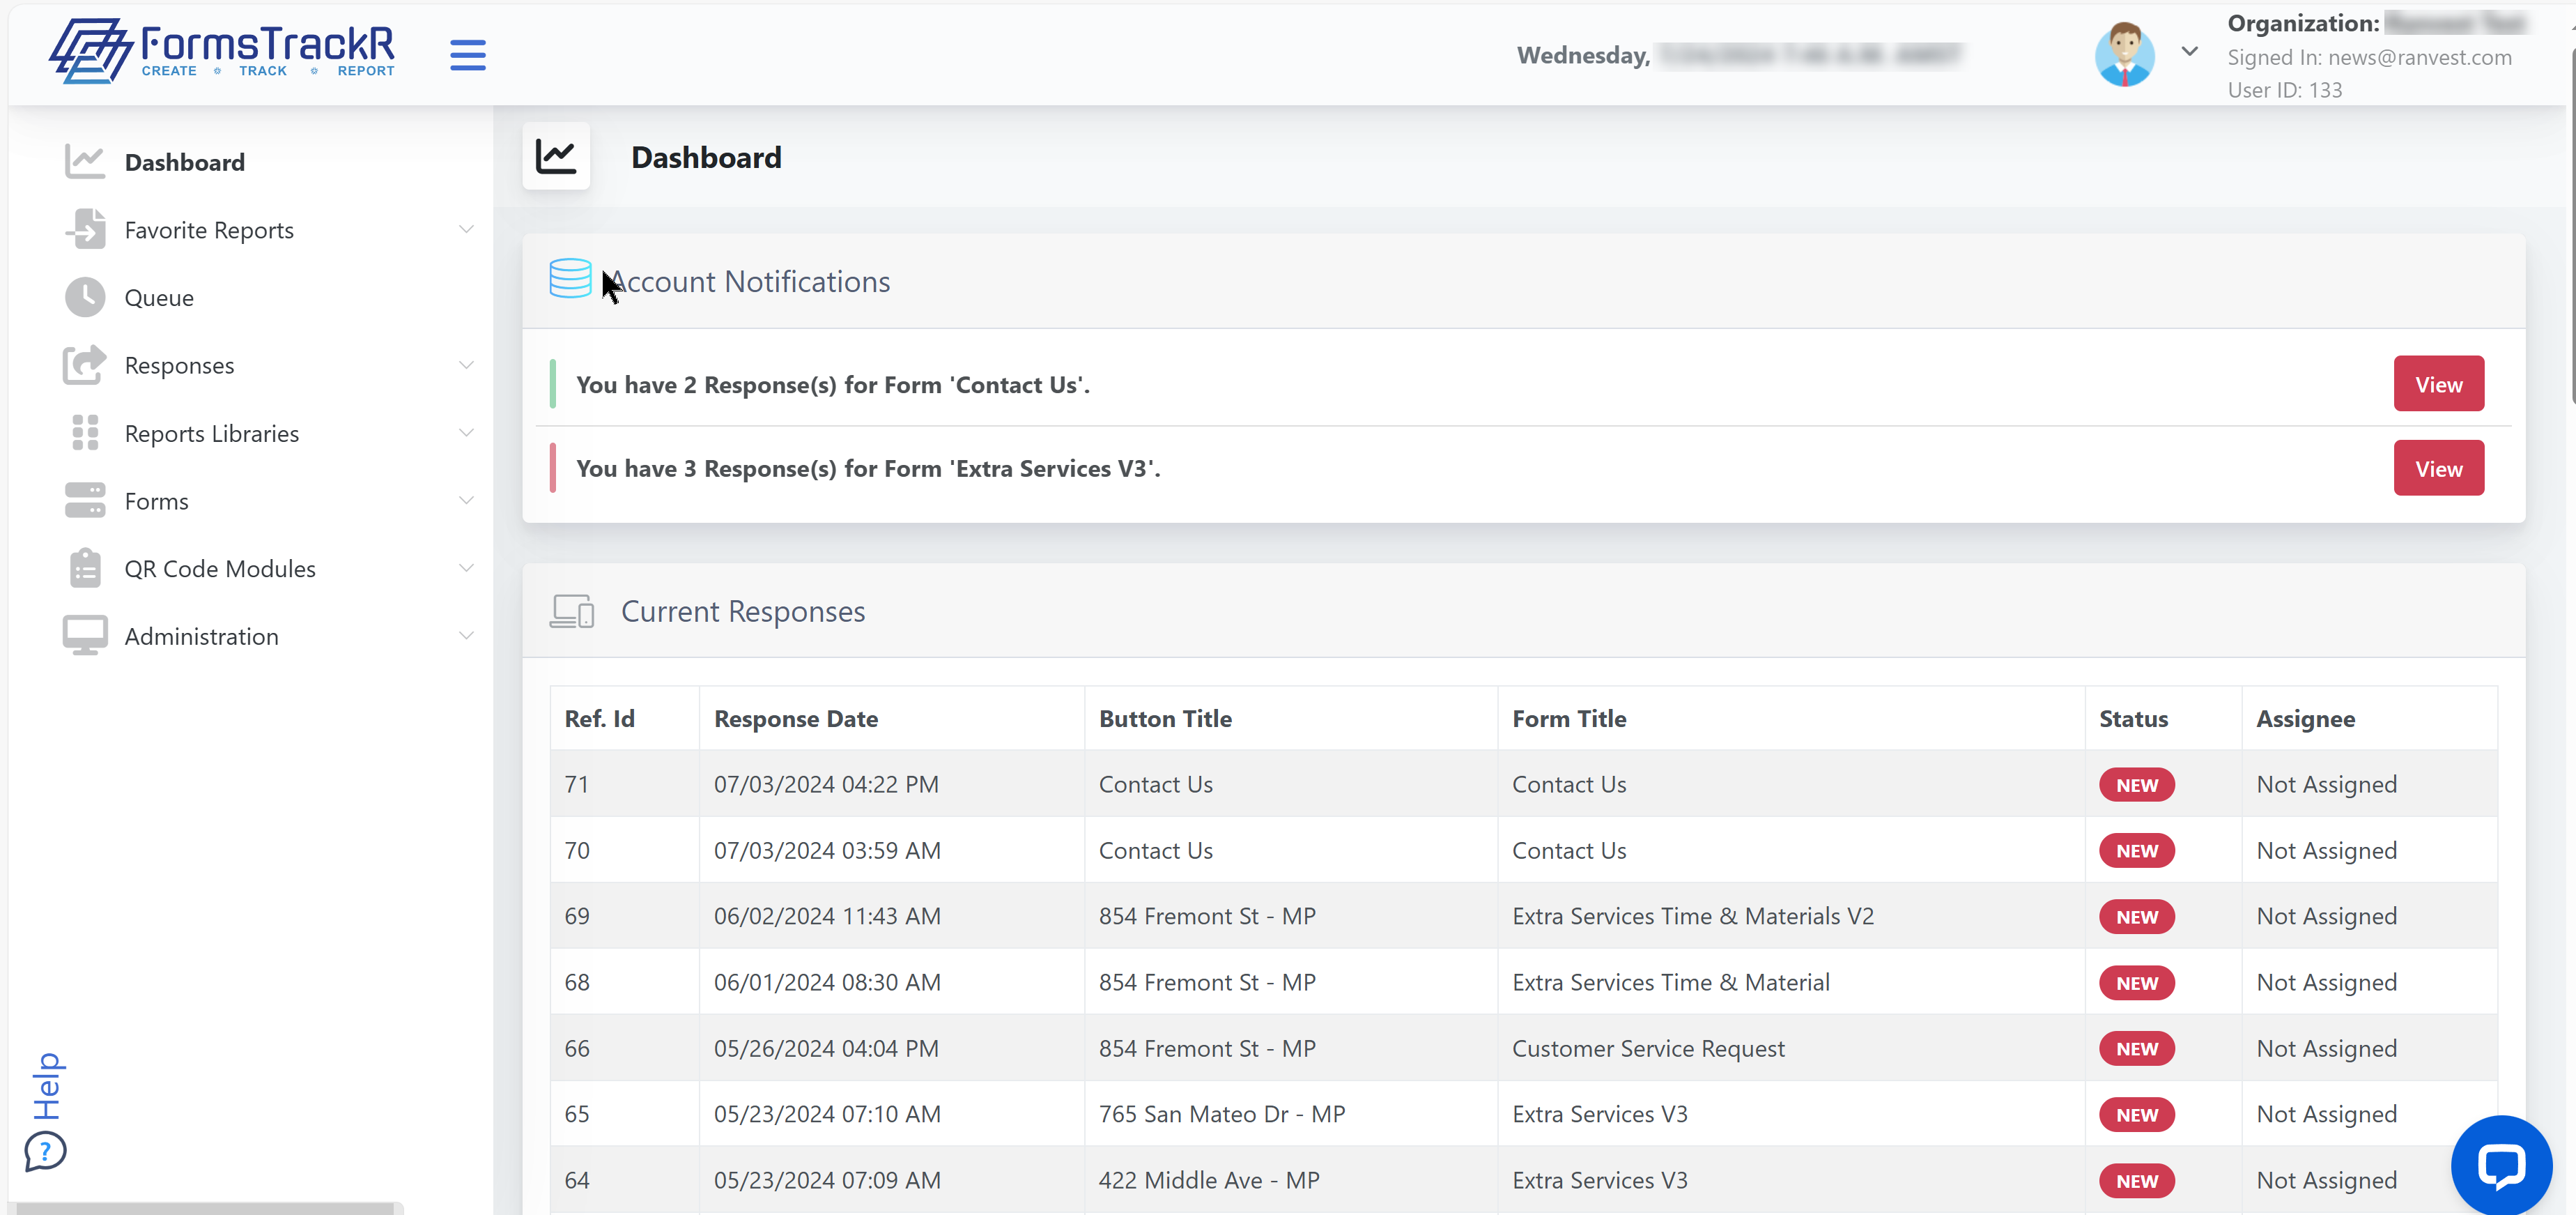The width and height of the screenshot is (2576, 1215).
Task: Click the NEW badge in row 65
Action: click(2136, 1115)
